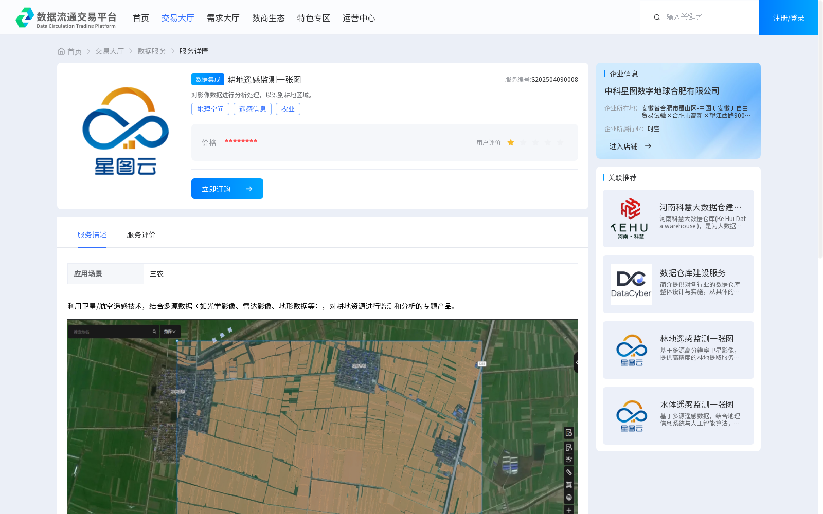
Task: Open 需求大厅 in the top navigation
Action: [223, 18]
